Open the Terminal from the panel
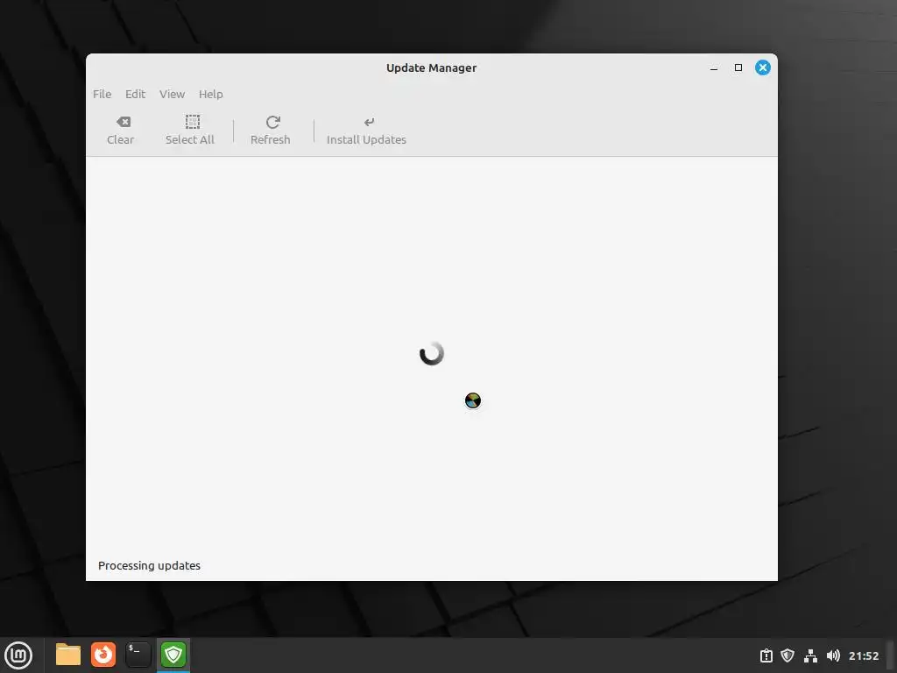Viewport: 897px width, 673px height. pos(138,655)
